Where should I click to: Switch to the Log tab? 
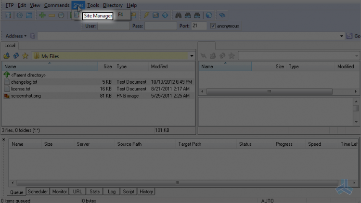[112, 191]
